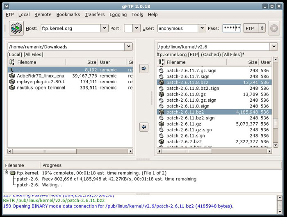
Task: Click the local path field /home/remenic/Downloads
Action: pyautogui.click(x=66, y=47)
